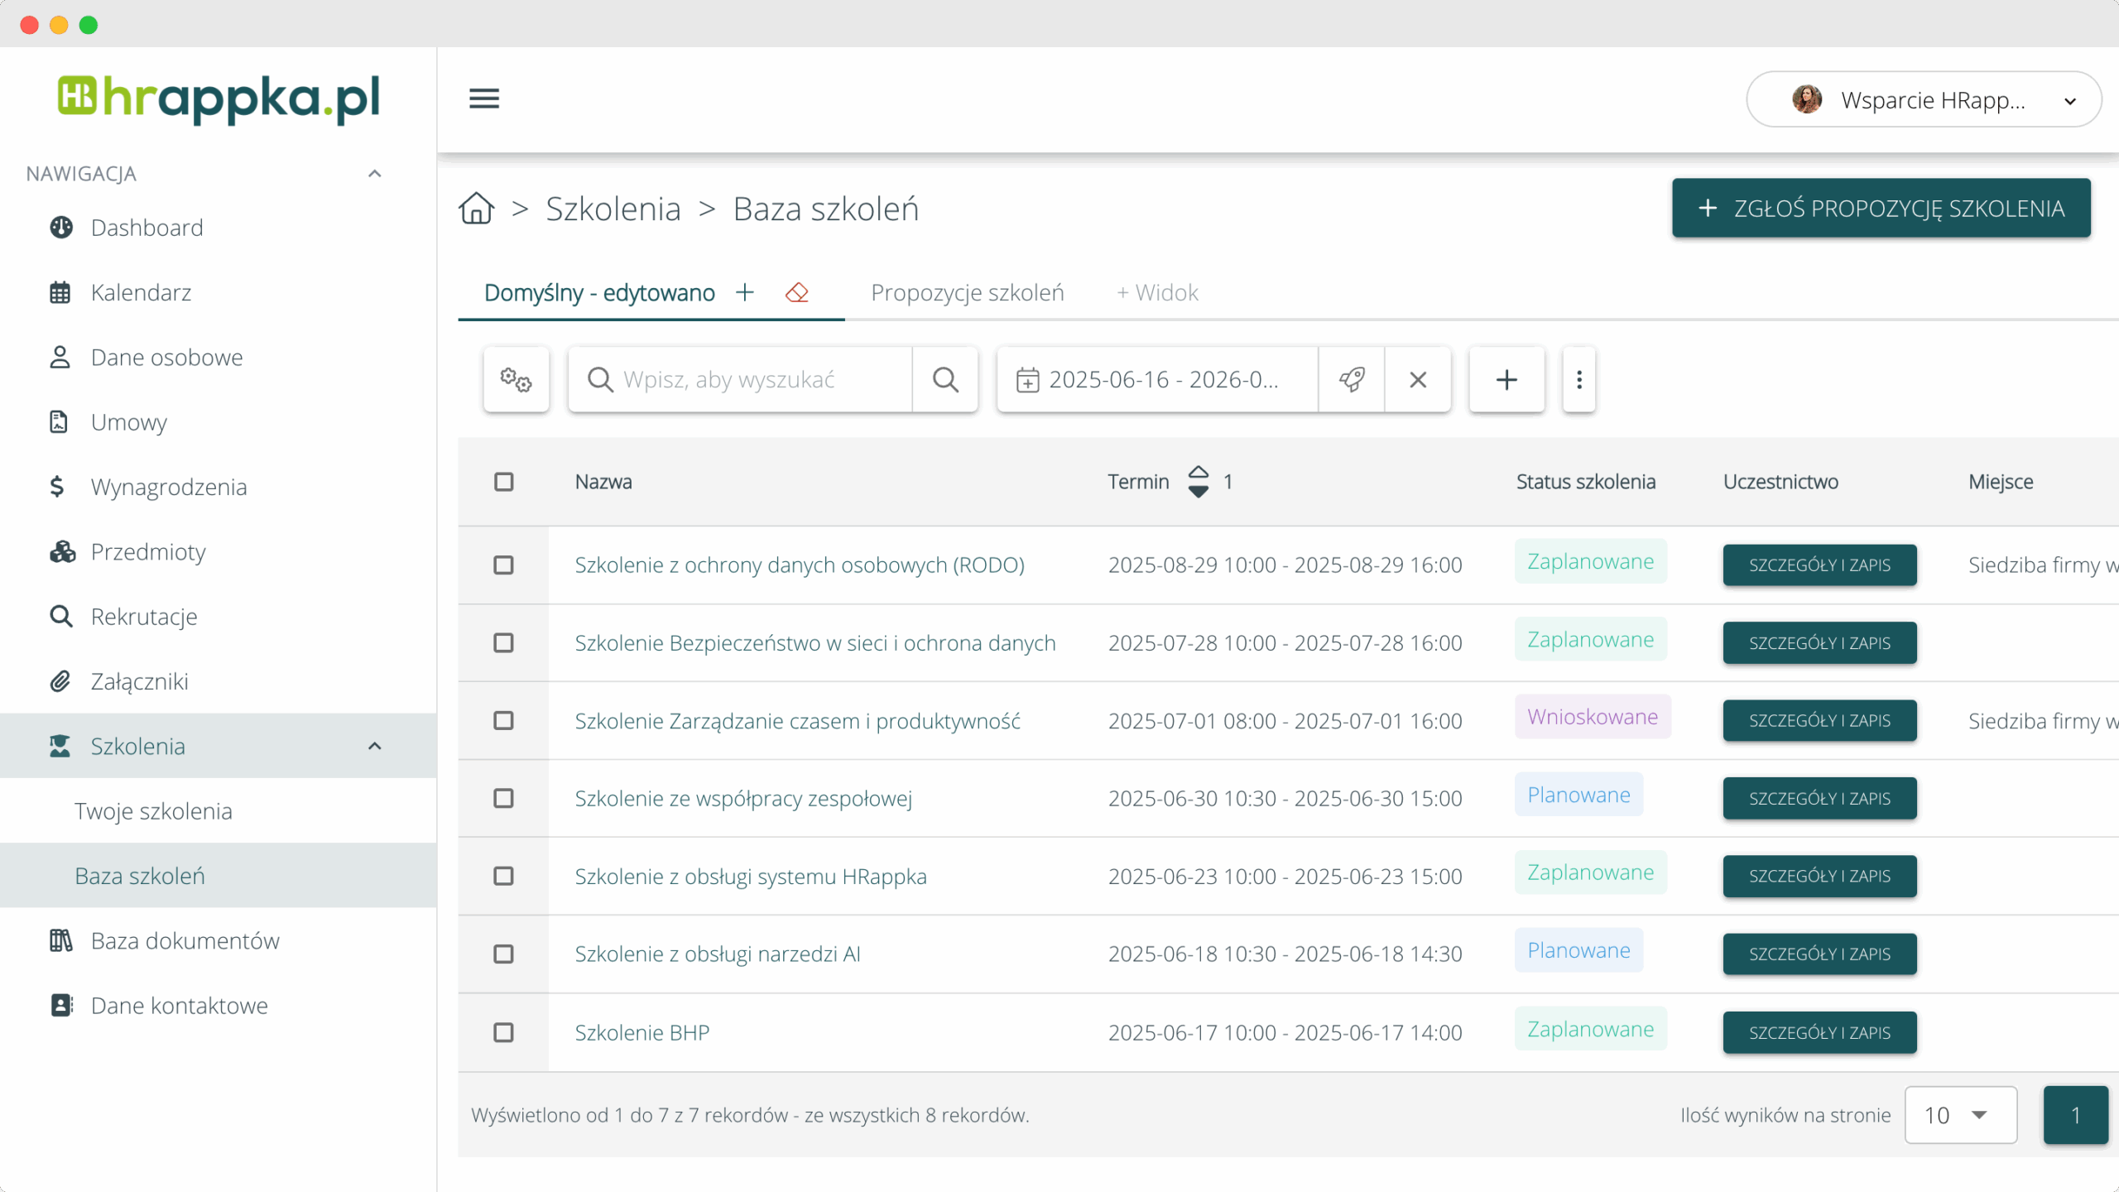Open the three-dot more options menu

pos(1579,379)
